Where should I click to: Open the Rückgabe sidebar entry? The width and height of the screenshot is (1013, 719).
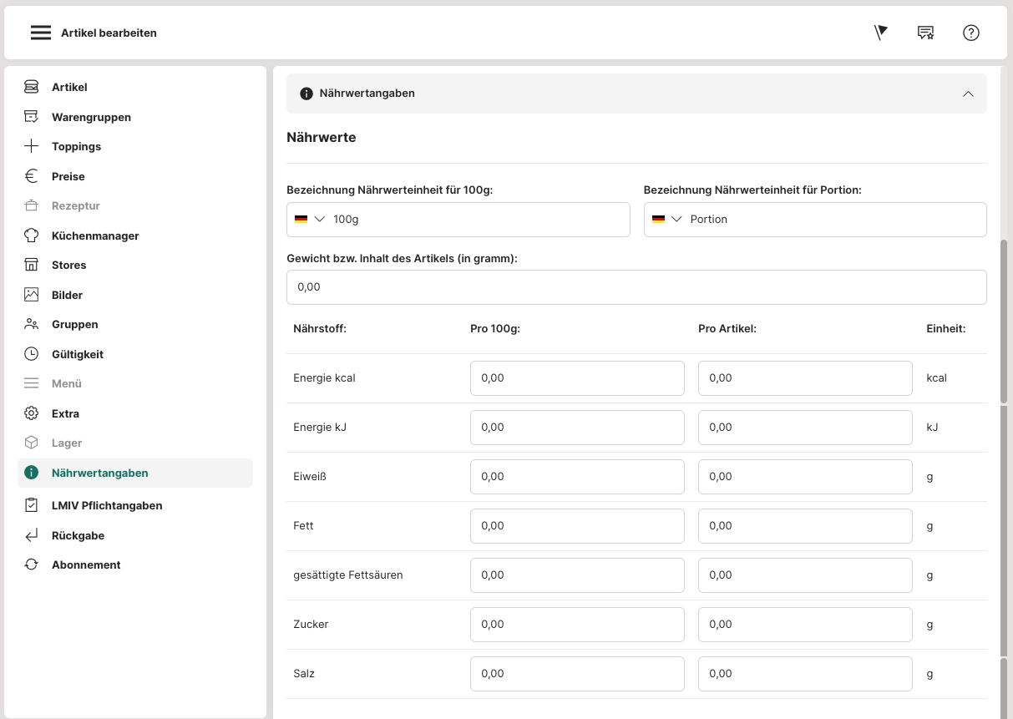[x=78, y=535]
